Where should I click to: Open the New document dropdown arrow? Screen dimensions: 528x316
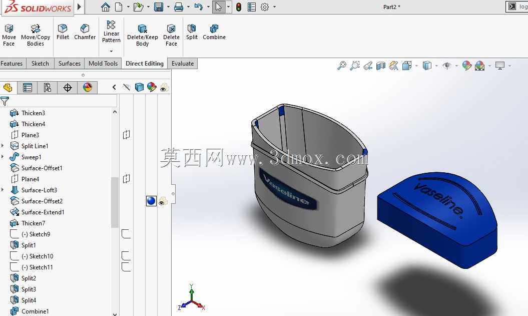[128, 7]
